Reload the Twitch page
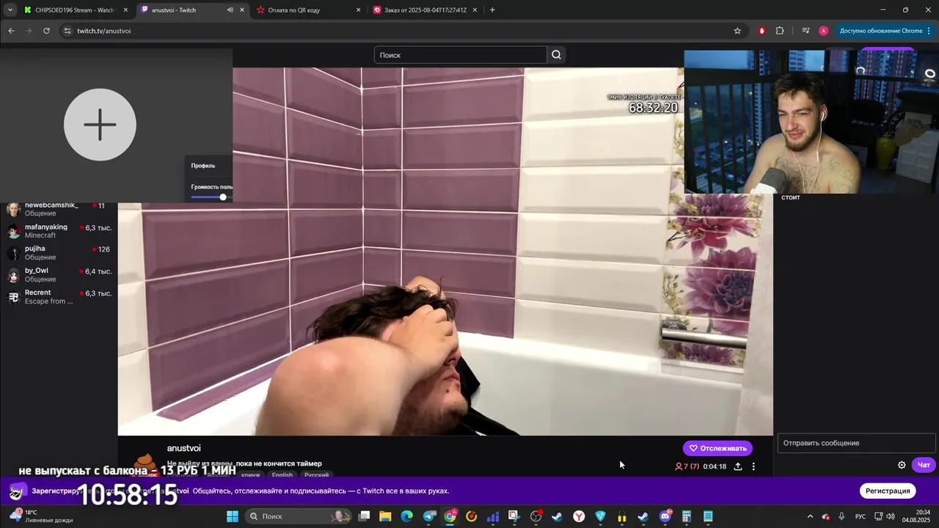 click(x=46, y=31)
